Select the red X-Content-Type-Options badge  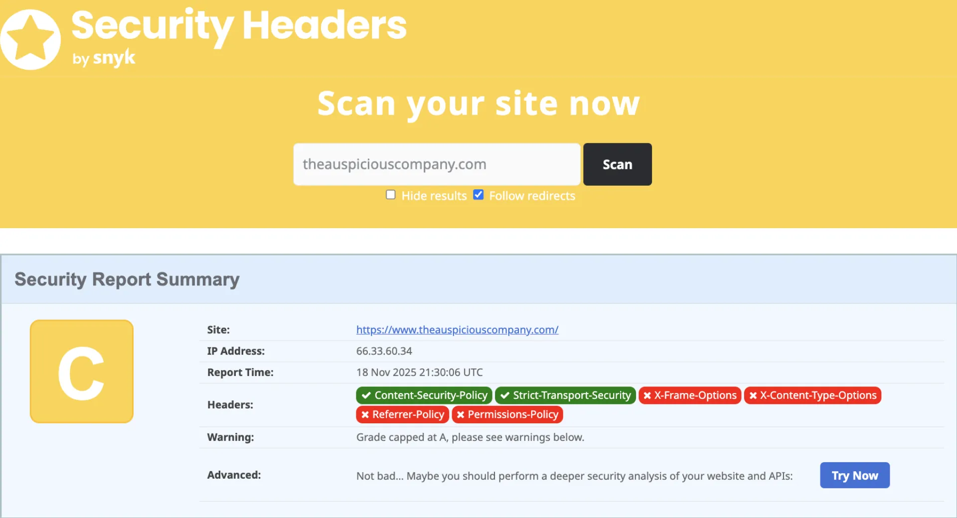pyautogui.click(x=812, y=395)
